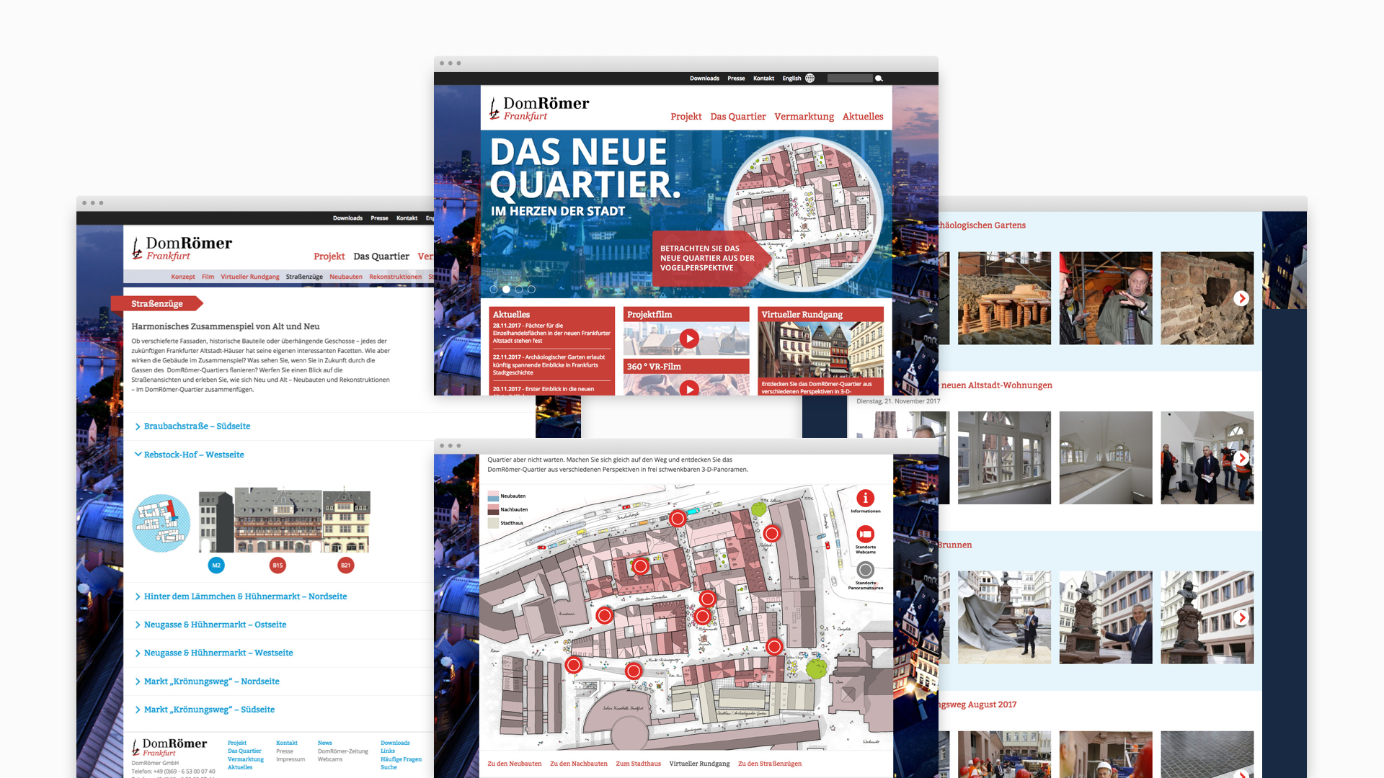This screenshot has height=778, width=1384.
Task: Click the search magnifier in the top window
Action: 879,79
